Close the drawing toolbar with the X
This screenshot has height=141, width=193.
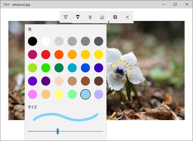tap(127, 17)
